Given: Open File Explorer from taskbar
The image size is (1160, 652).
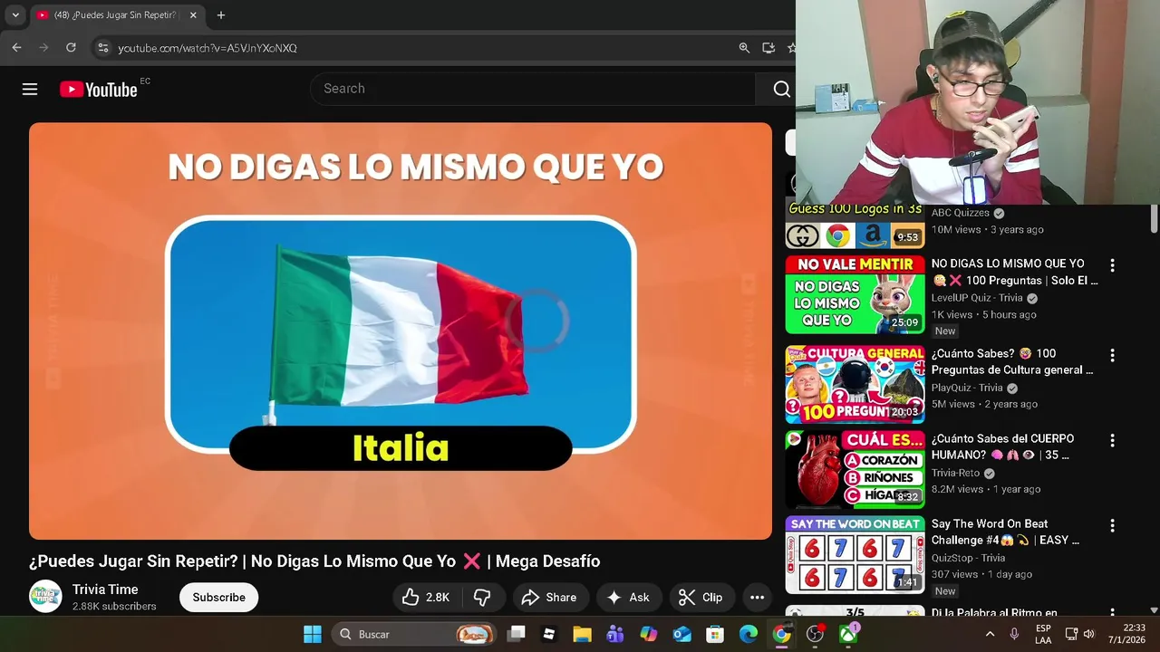Looking at the screenshot, I should point(582,634).
